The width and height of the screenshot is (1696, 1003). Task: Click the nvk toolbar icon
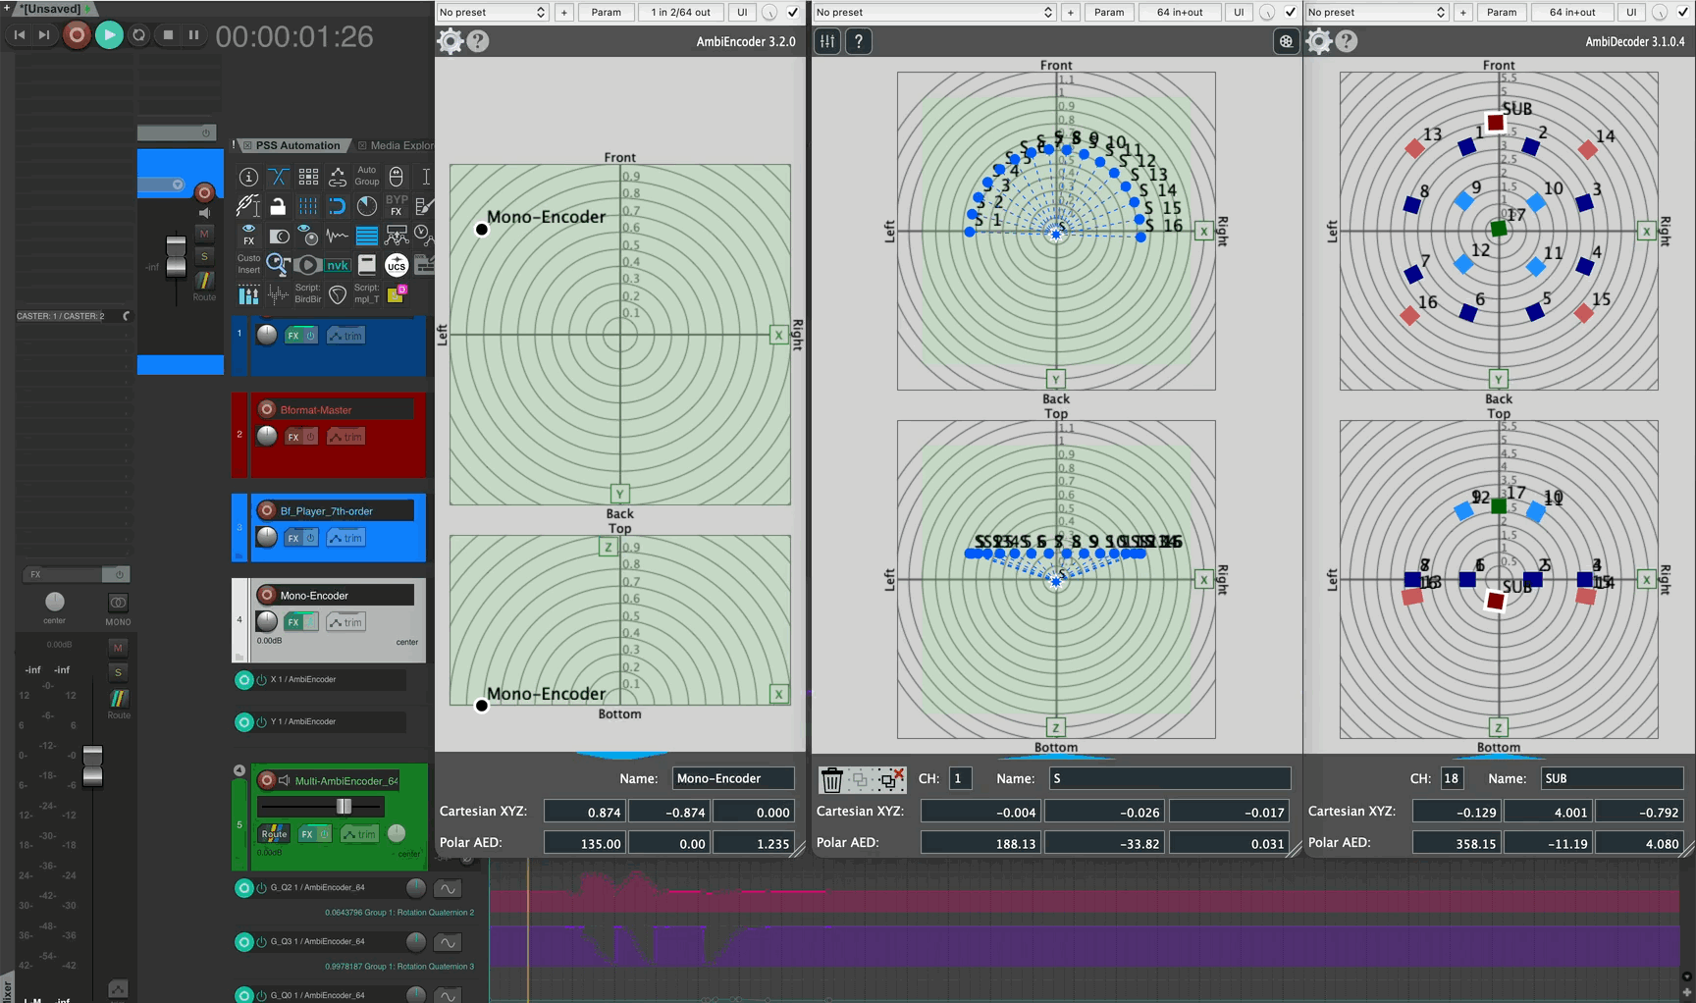337,265
